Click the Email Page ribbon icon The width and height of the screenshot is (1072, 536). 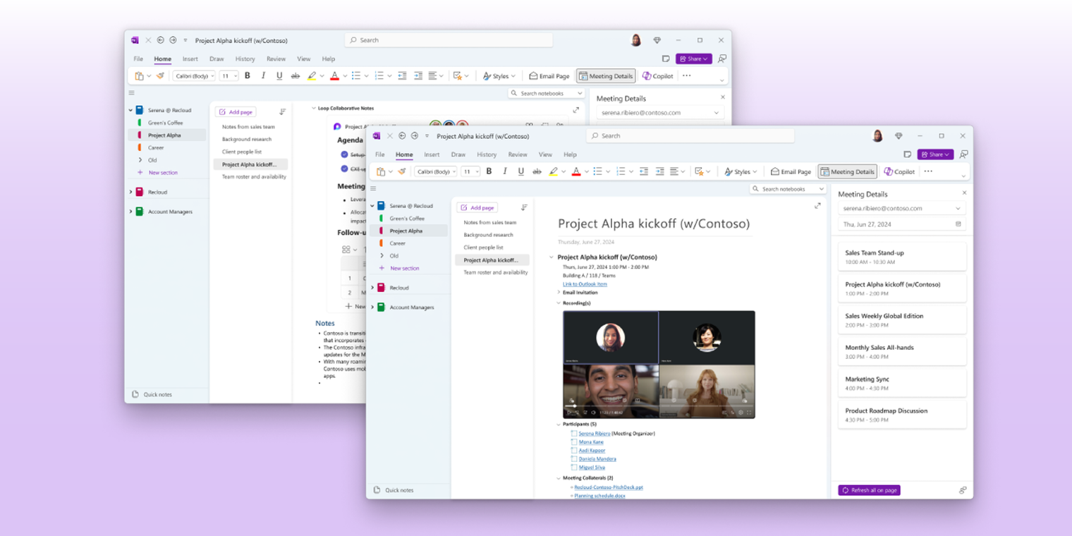[791, 171]
